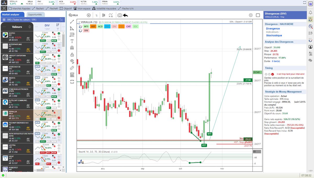Switch to Opportunités tab
Image resolution: width=314 pixels, height=178 pixels.
(x=35, y=14)
